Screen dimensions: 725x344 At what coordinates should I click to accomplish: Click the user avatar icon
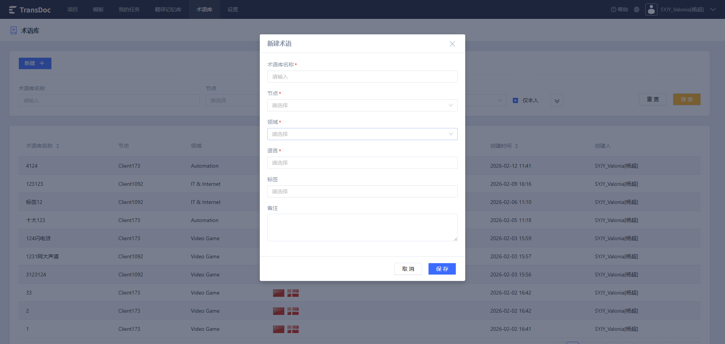pos(651,9)
